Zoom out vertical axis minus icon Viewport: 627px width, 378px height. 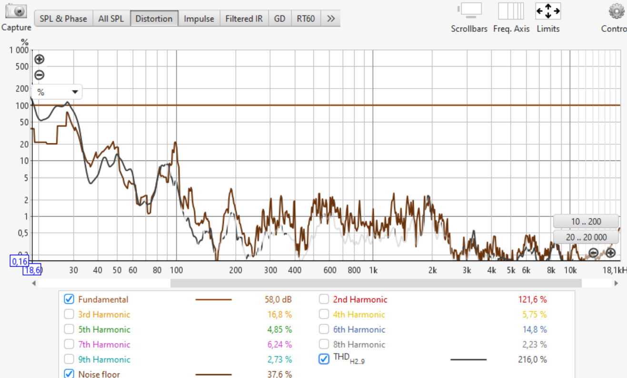click(40, 75)
